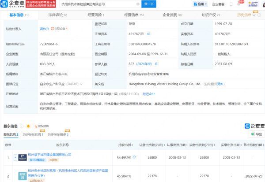Click the info icon beside 历史信息 tab

259,15
